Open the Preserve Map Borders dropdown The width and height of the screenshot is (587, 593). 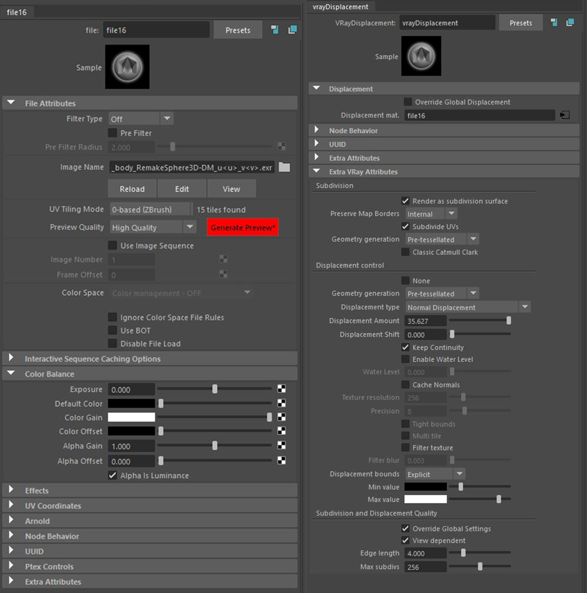pos(431,213)
